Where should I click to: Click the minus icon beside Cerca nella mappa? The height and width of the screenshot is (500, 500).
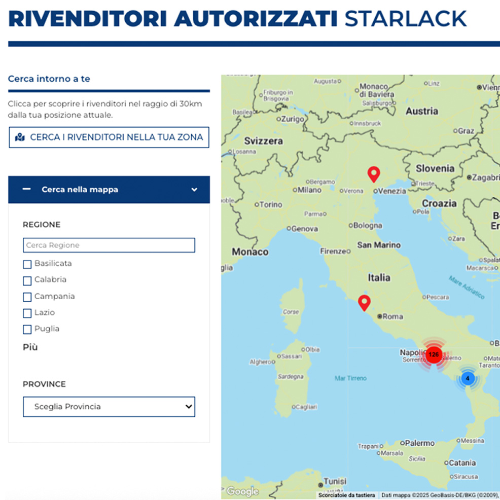27,190
